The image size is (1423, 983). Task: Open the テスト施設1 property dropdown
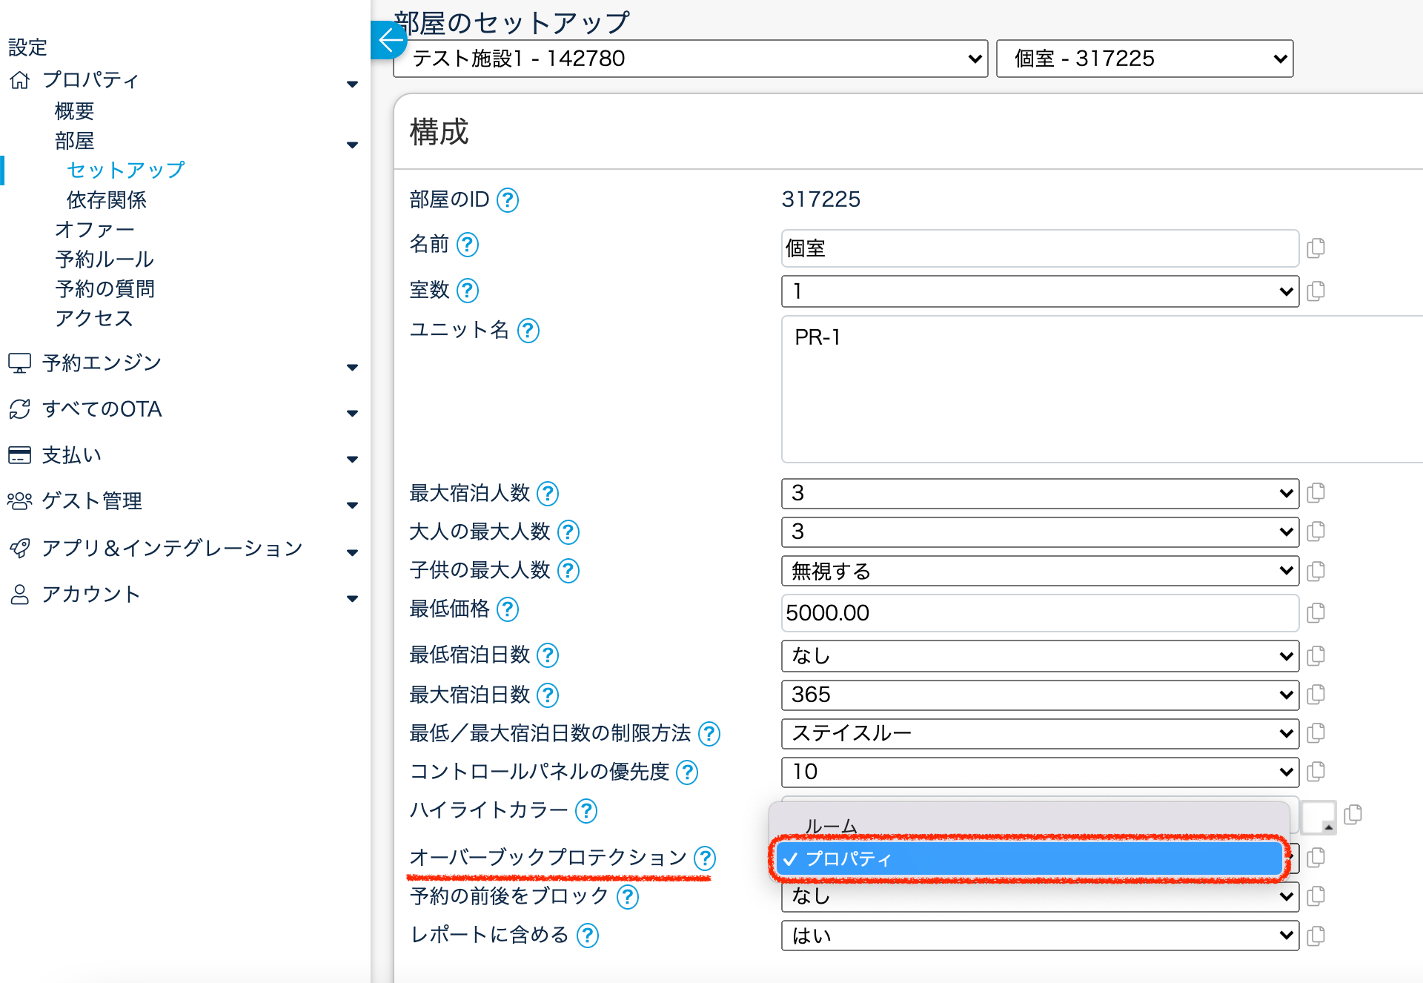(x=690, y=59)
